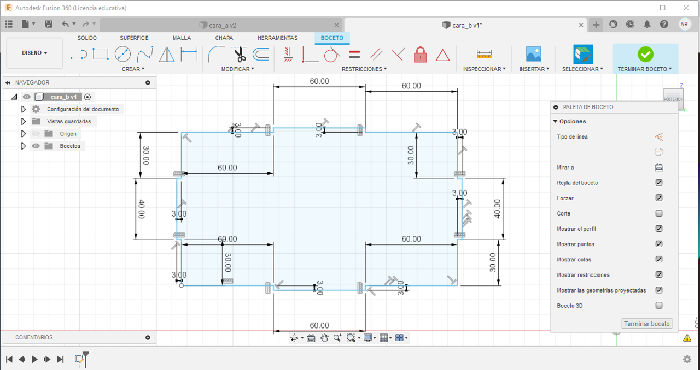The image size is (700, 370).
Task: Toggle visibility of the Bocetos folder
Action: [x=36, y=146]
